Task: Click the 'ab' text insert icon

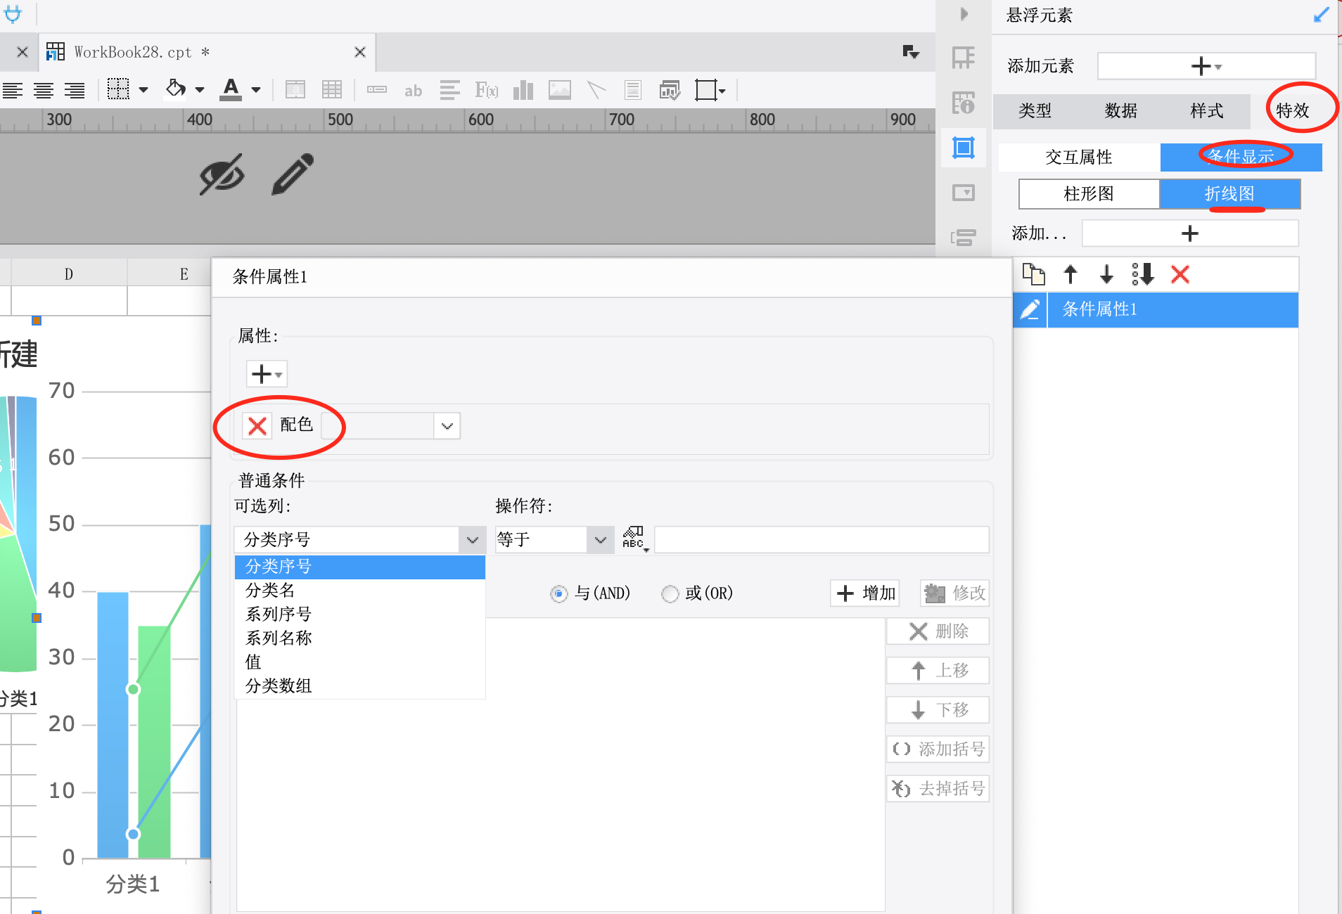Action: pyautogui.click(x=414, y=90)
